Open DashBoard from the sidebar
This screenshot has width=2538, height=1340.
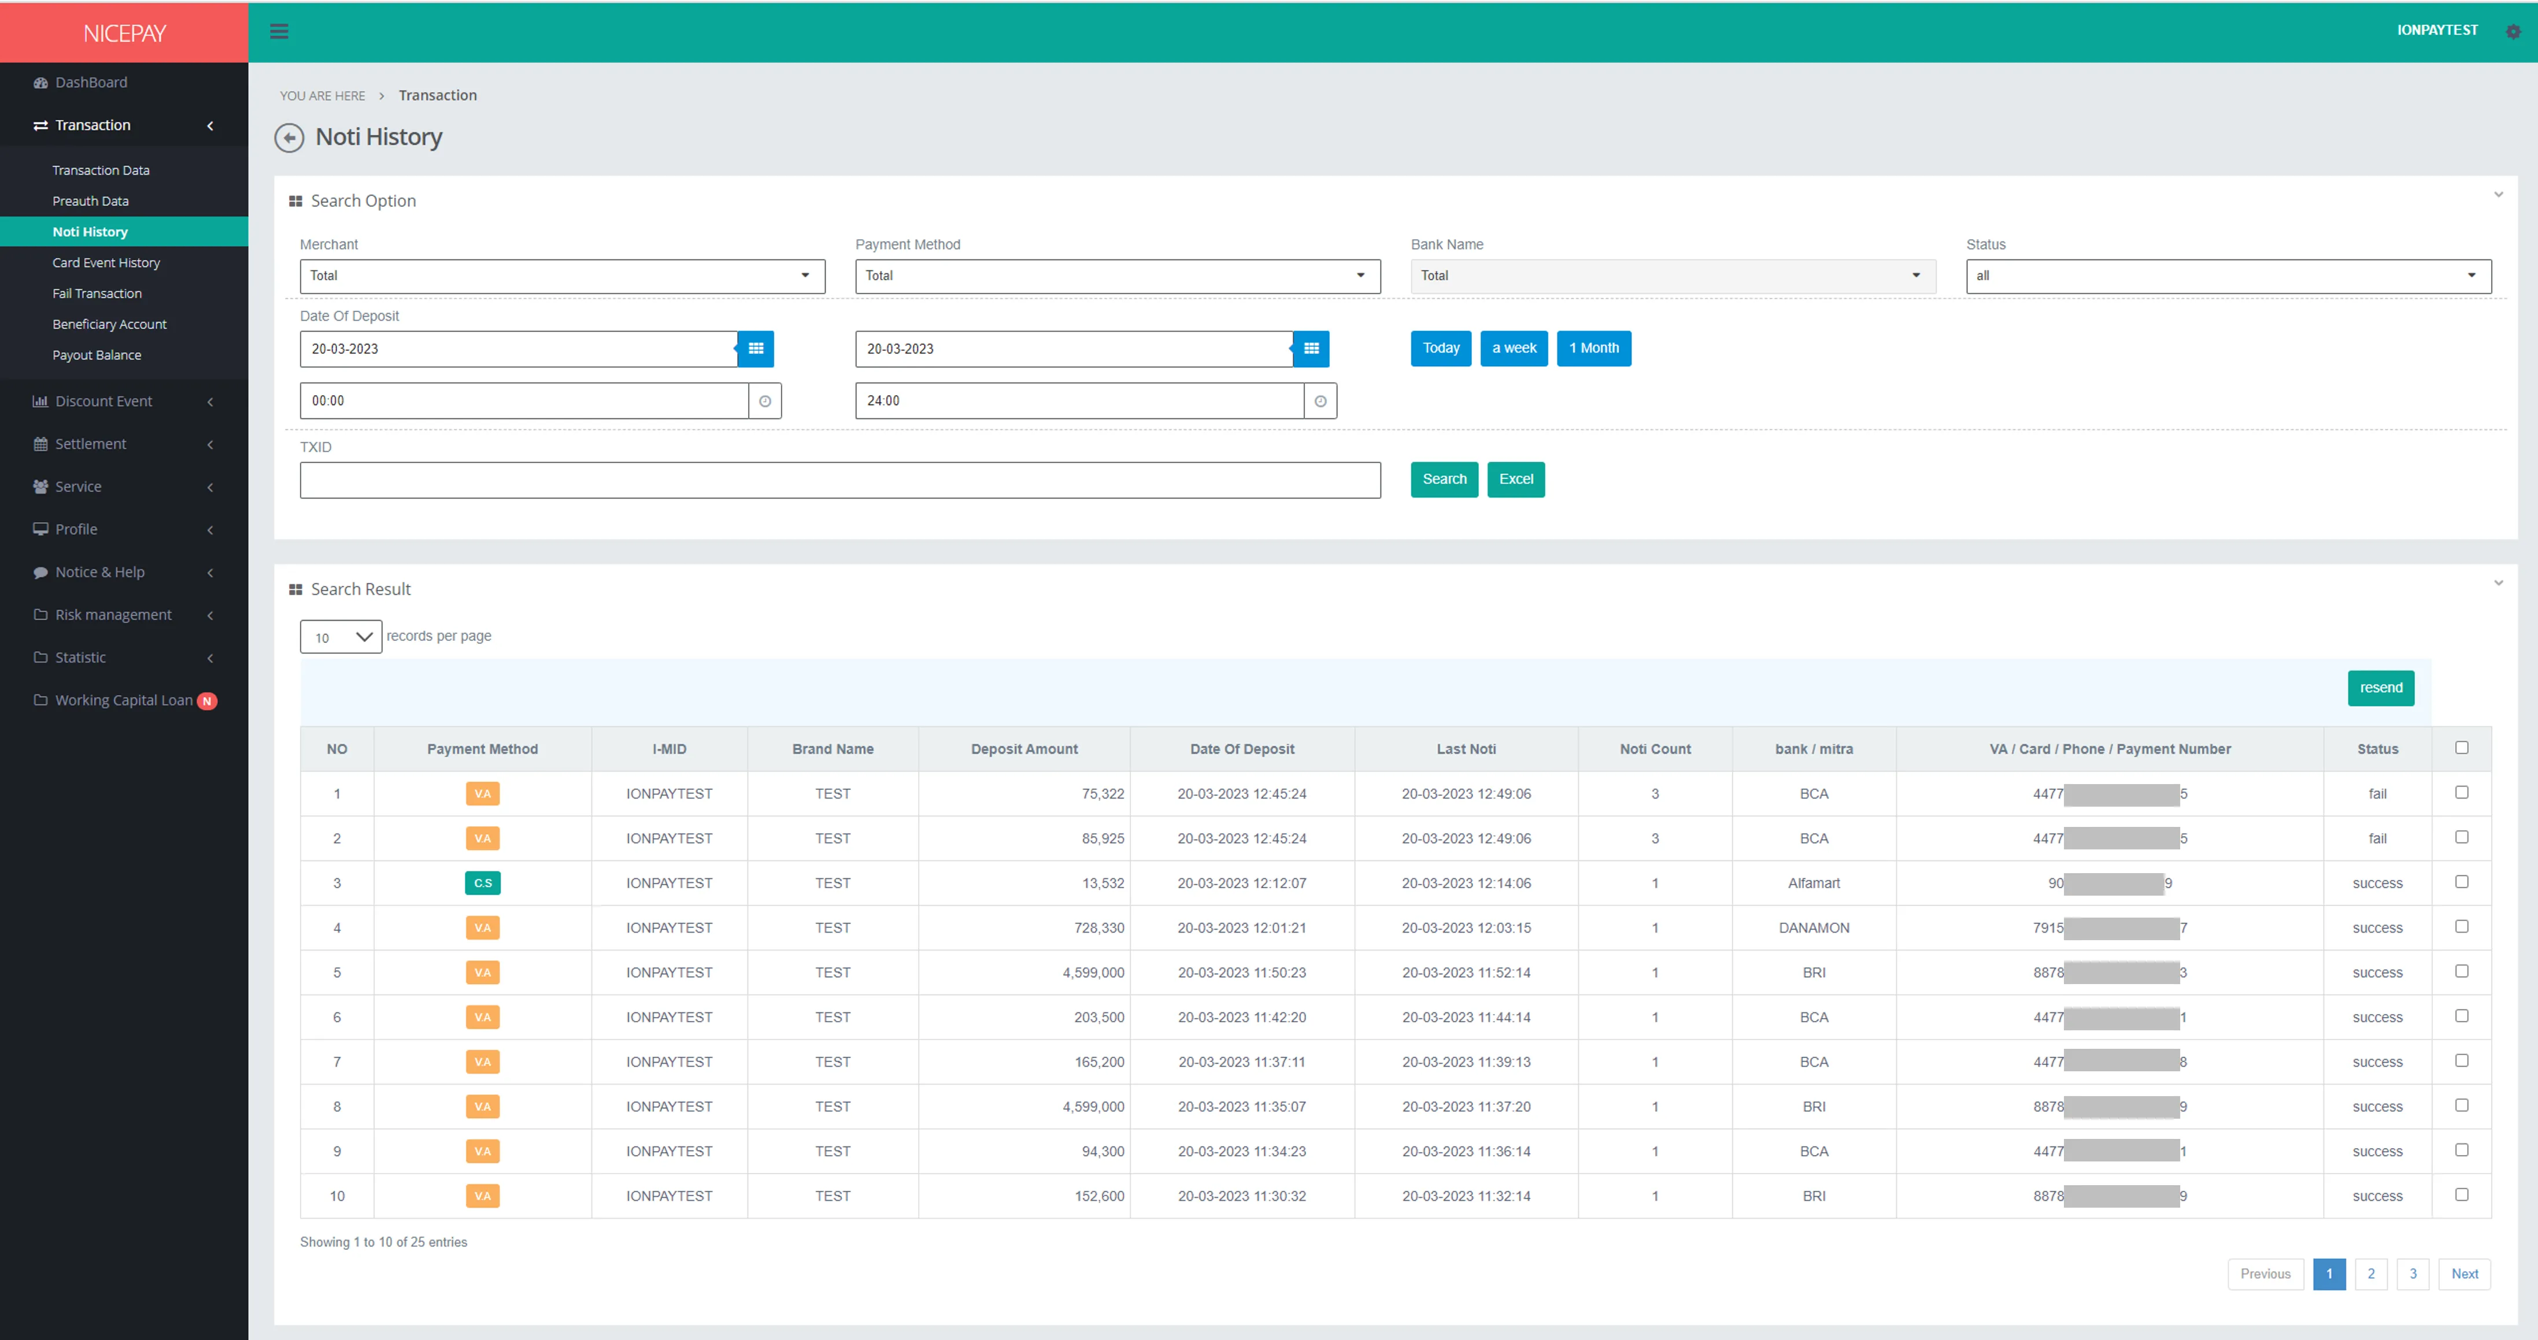pos(91,83)
